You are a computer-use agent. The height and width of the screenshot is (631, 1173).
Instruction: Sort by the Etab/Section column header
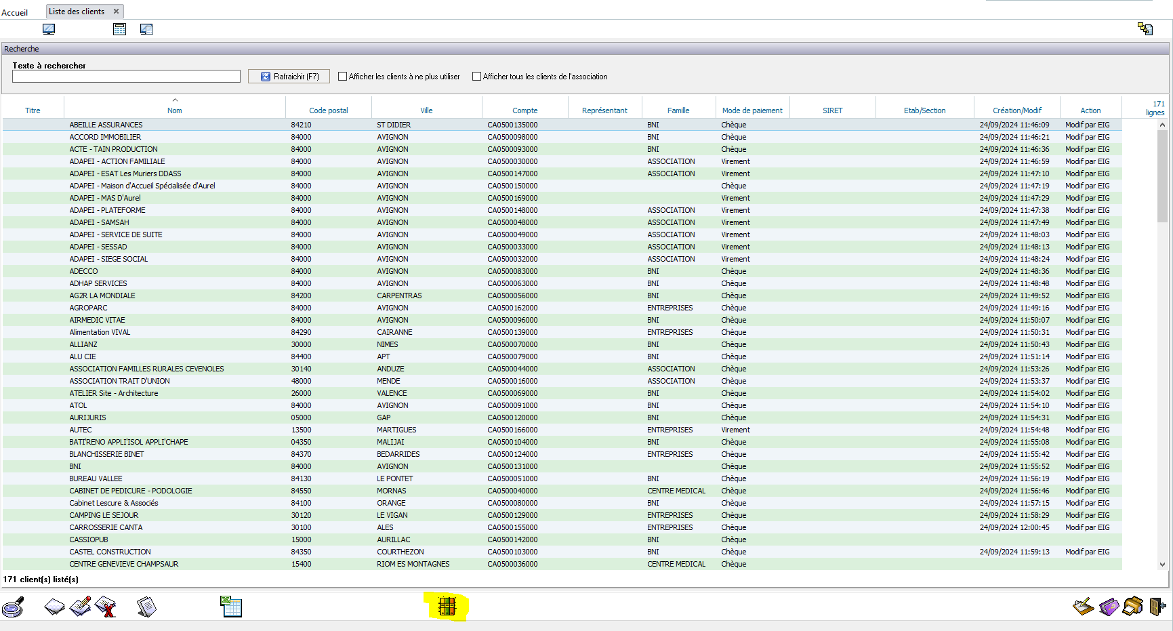pos(925,110)
